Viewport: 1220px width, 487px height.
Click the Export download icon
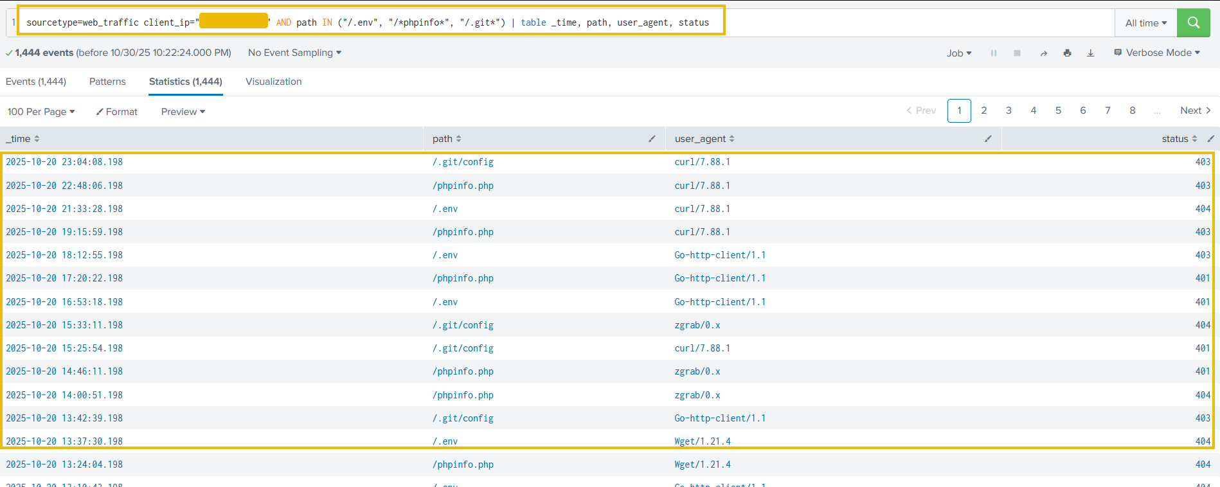[x=1090, y=53]
